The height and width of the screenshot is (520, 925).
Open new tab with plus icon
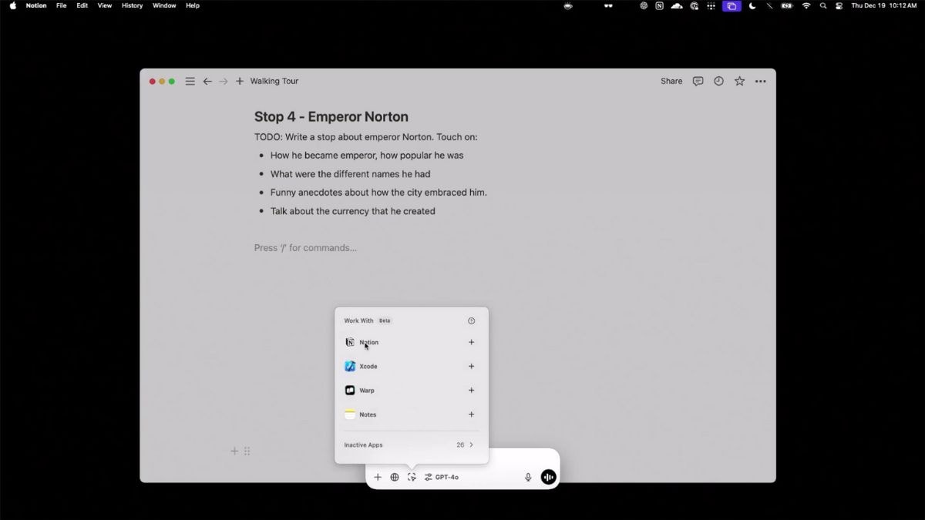[x=240, y=81]
